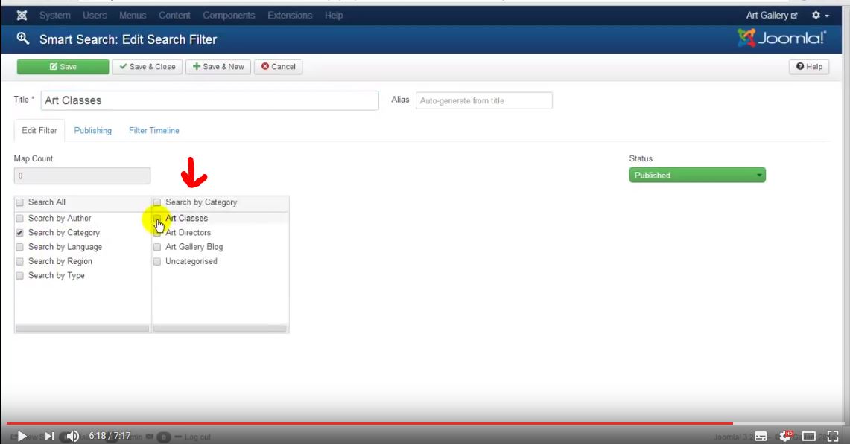Check the Art Directors category
The image size is (850, 444).
156,232
